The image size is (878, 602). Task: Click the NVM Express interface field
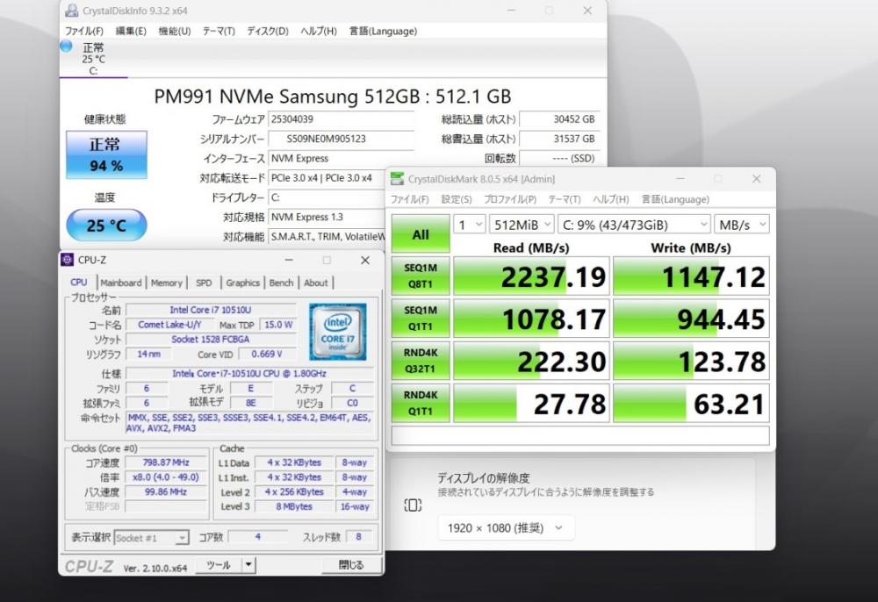[342, 158]
